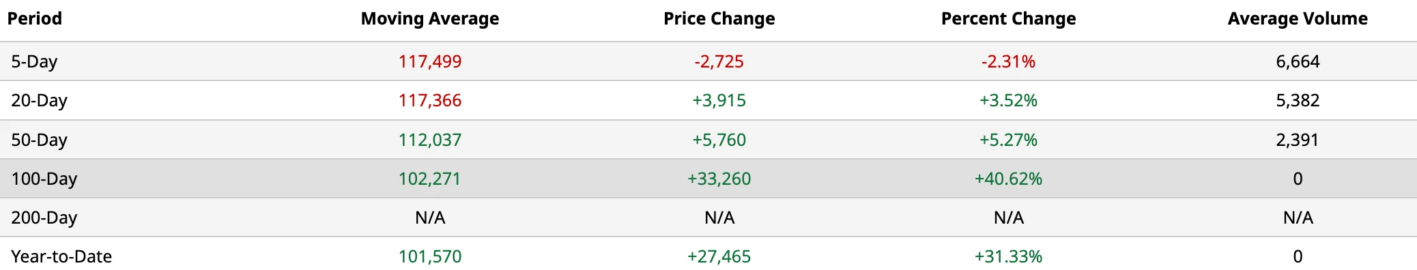Select the 100-Day period row label
This screenshot has width=1417, height=270.
pyautogui.click(x=44, y=179)
